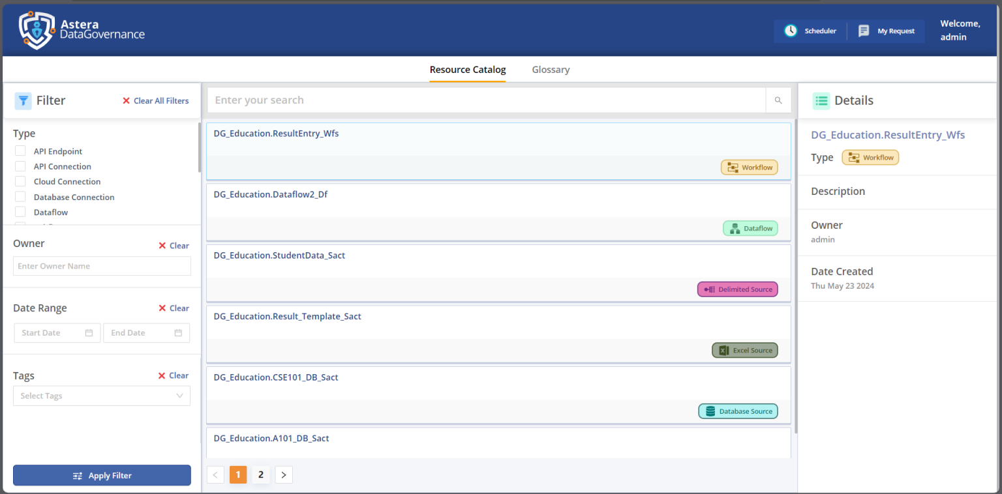The width and height of the screenshot is (1002, 494).
Task: Click the Database Source badge icon
Action: (710, 411)
